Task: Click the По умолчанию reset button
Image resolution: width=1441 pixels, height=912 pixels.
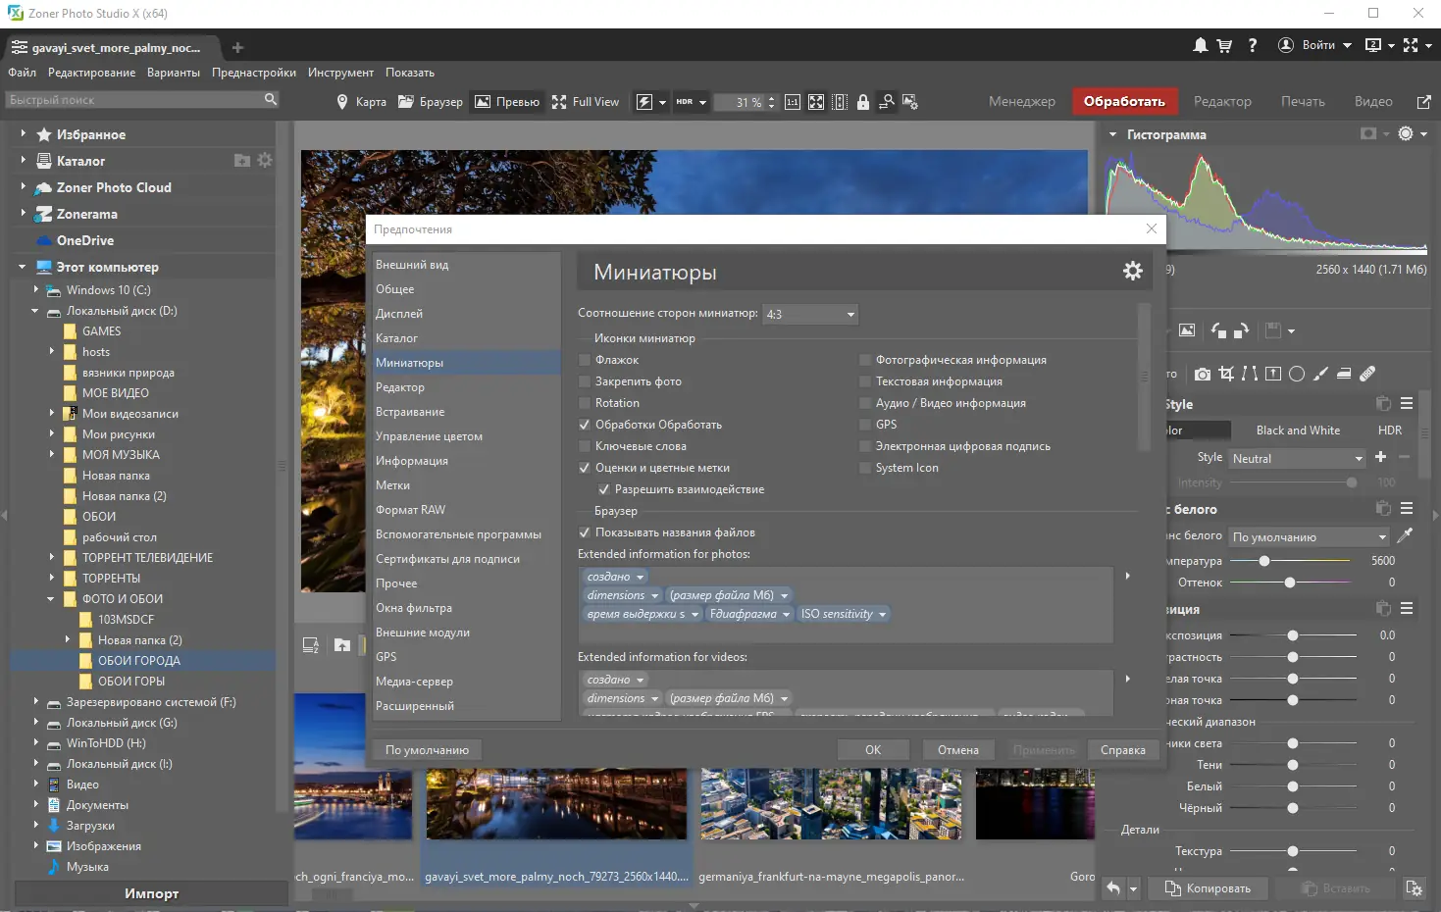Action: 427,750
